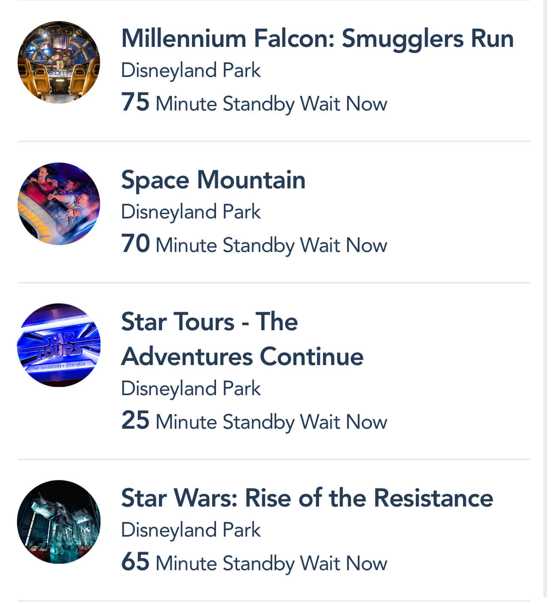Tap Disneyland Park under Rise of the Resistance

191,530
